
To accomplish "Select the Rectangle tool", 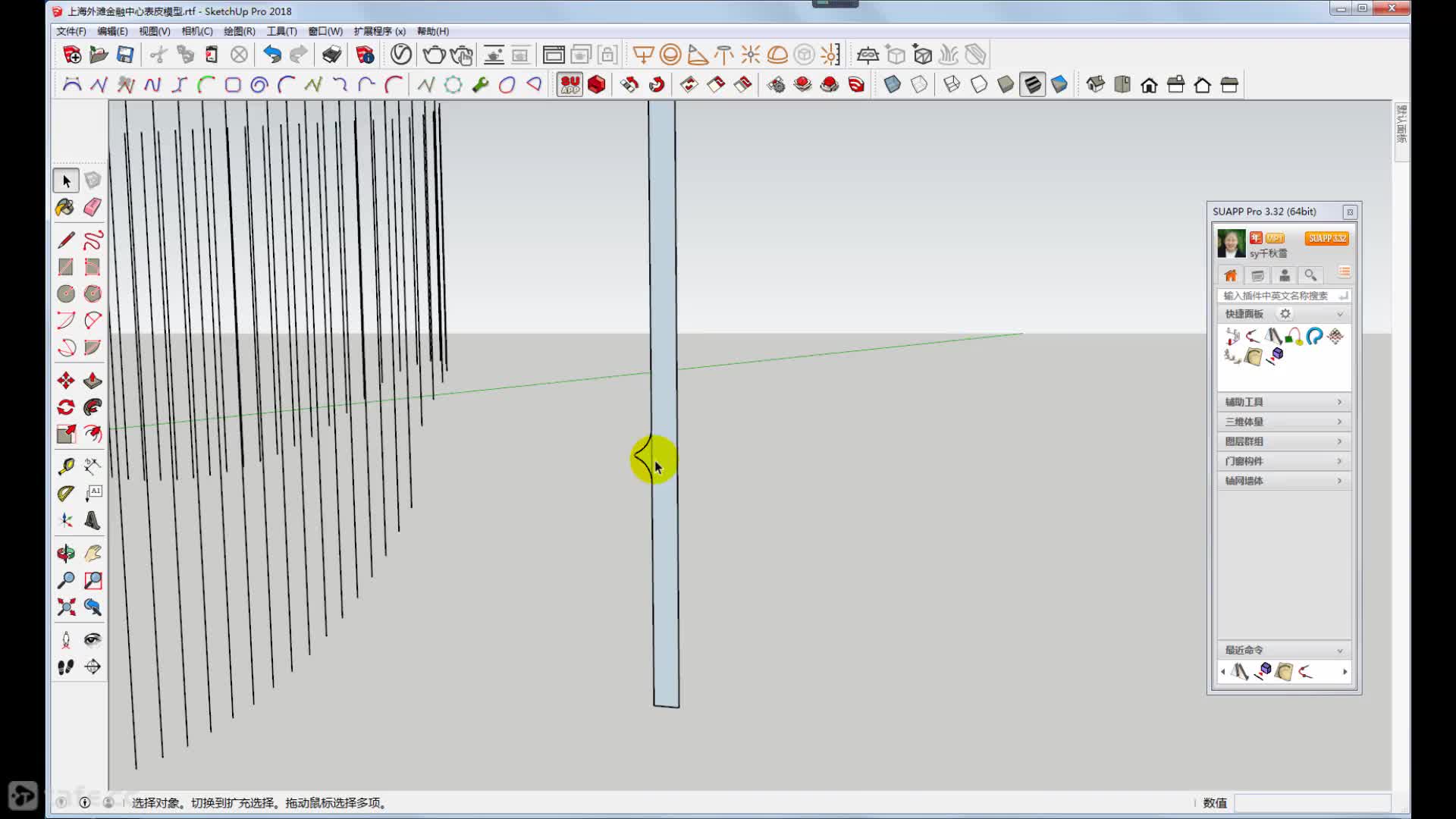I will [x=66, y=267].
